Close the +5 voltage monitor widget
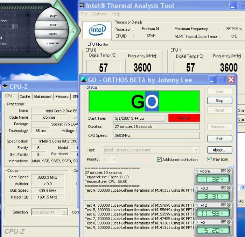This screenshot has width=245, height=237. [229, 222]
